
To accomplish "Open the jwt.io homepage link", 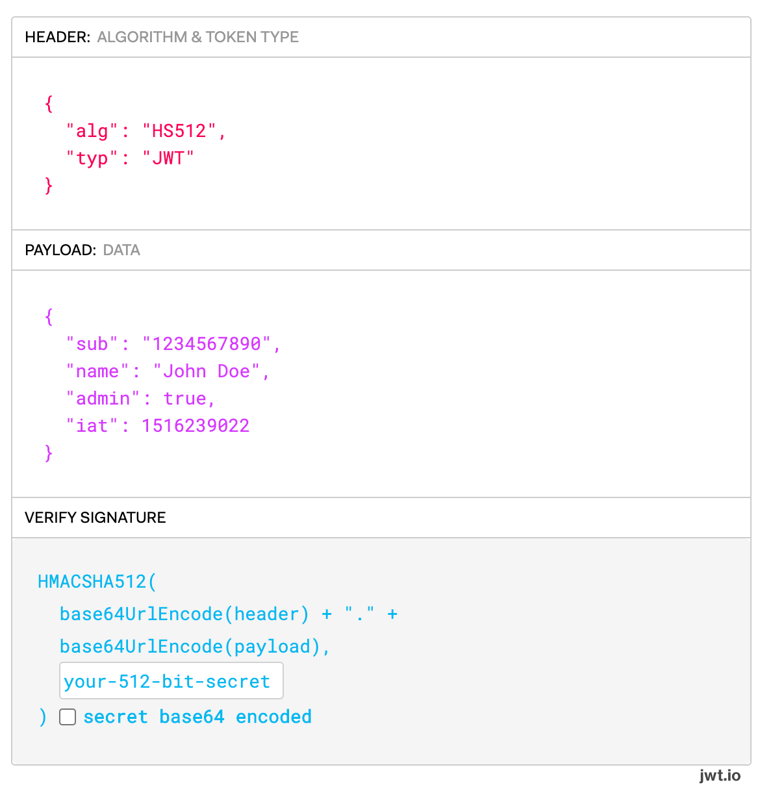I will click(x=720, y=775).
